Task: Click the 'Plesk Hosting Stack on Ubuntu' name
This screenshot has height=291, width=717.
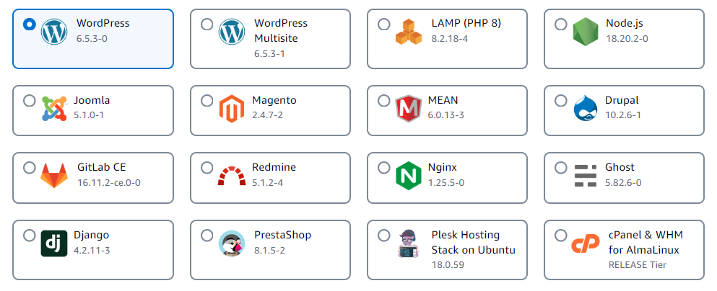Action: [473, 243]
